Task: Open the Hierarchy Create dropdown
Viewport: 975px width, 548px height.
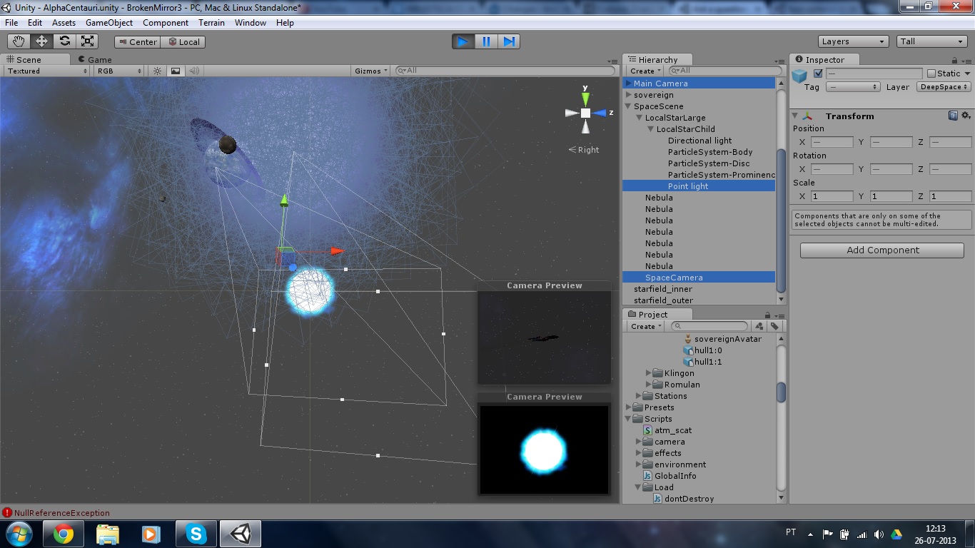Action: (x=645, y=71)
